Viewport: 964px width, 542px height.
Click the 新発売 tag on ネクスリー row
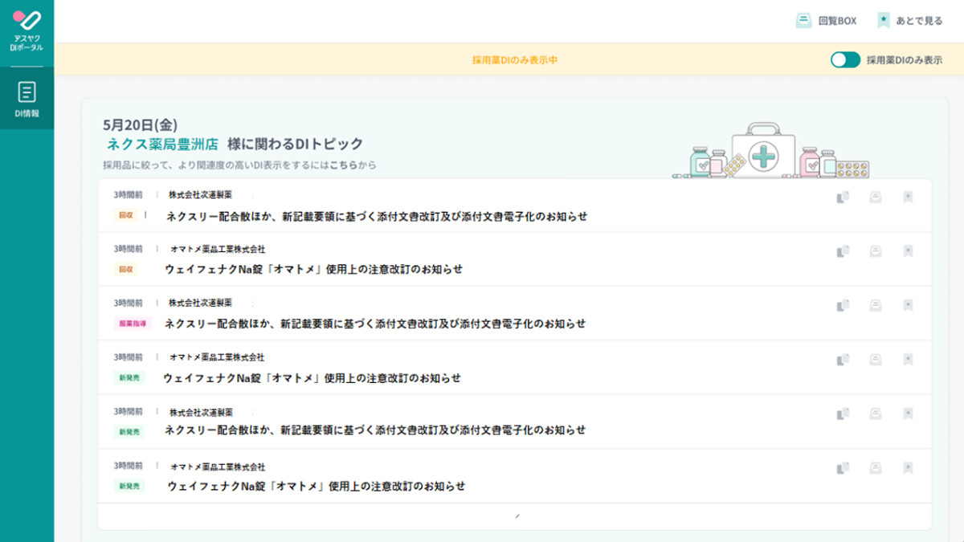click(129, 431)
